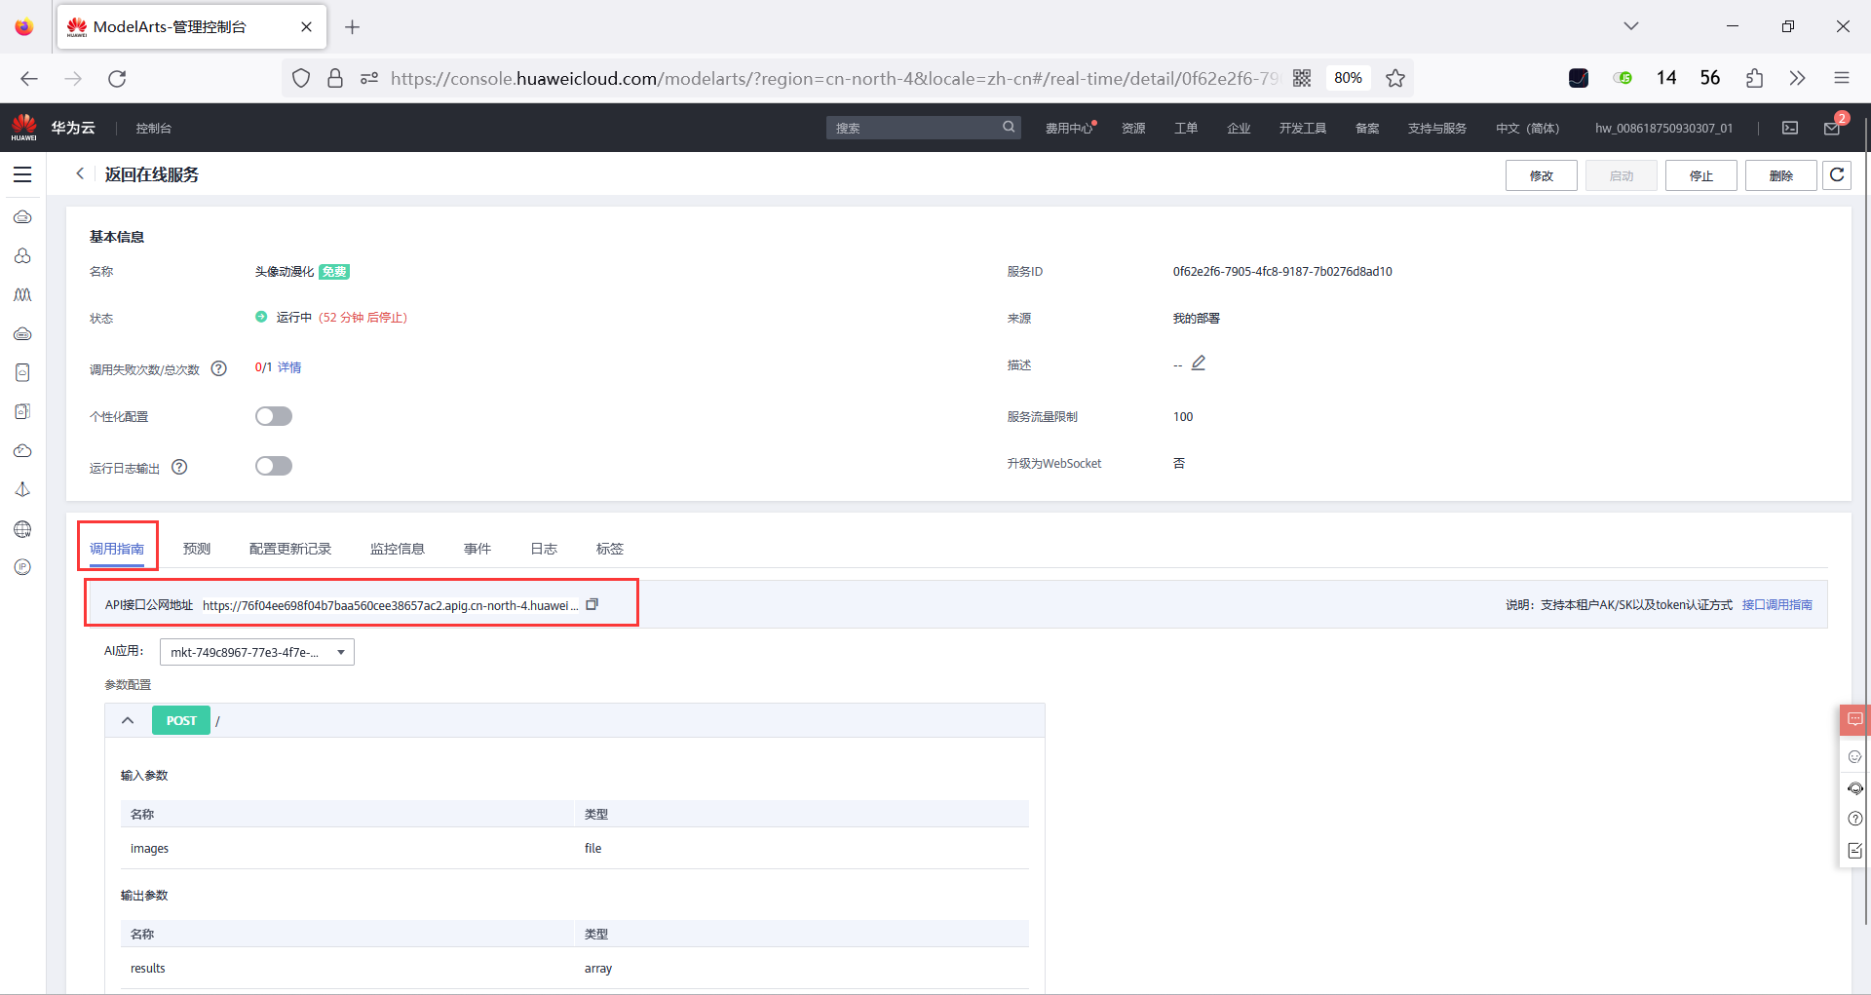1871x995 pixels.
Task: Click the 80% zoom level indicator
Action: point(1348,78)
